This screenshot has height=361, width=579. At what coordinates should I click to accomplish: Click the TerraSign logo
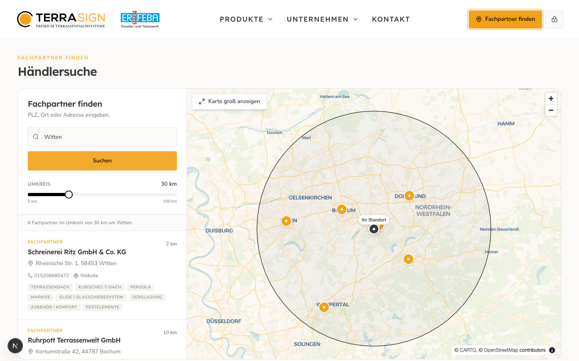(x=61, y=19)
